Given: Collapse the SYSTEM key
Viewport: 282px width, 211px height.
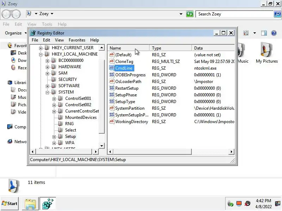Looking at the screenshot, I should point(47,92).
